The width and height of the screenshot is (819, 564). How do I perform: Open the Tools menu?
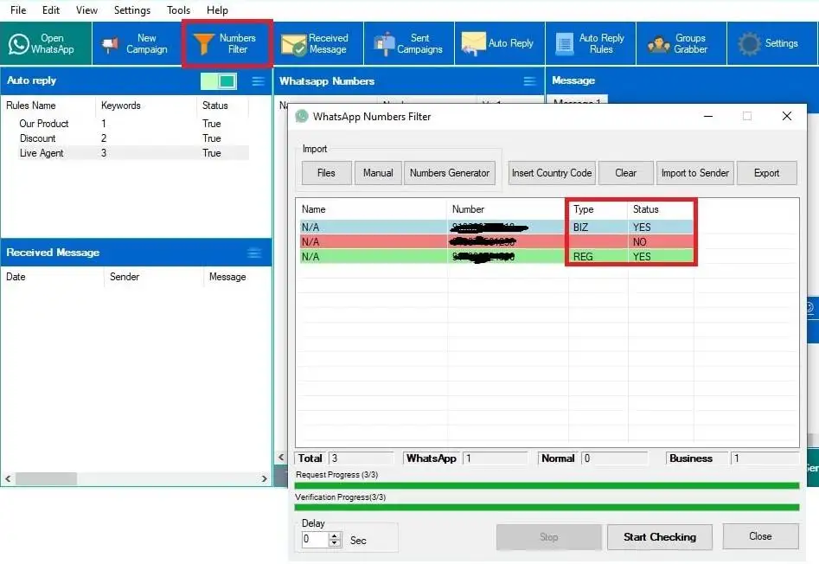tap(179, 10)
